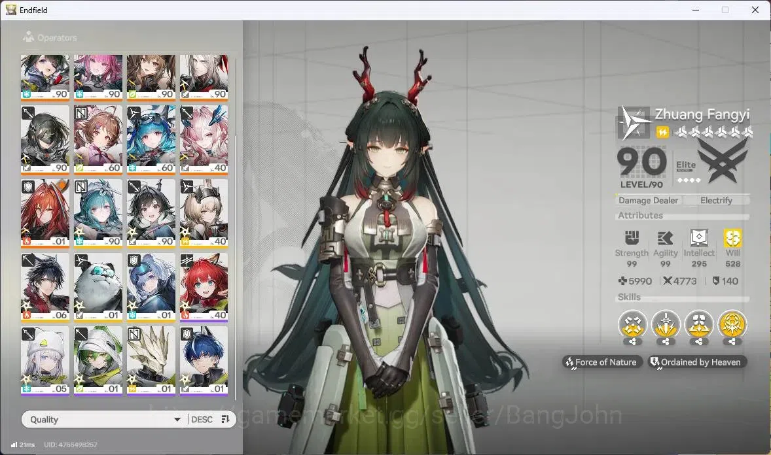Select white-haired cat-hat operator level 05
771x455 pixels.
[x=45, y=361]
